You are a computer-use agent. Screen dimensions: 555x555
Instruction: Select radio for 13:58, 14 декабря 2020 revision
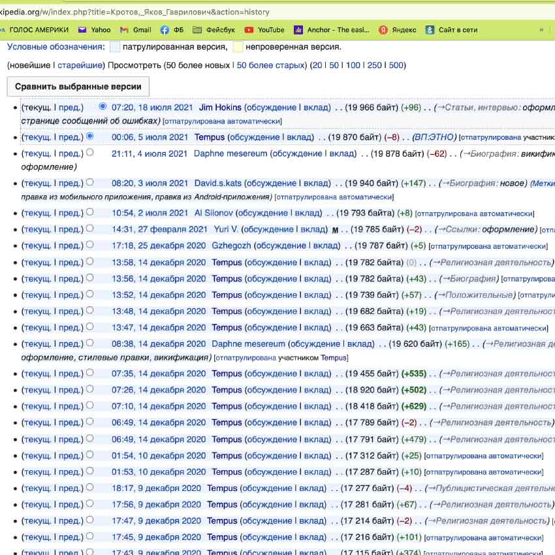pyautogui.click(x=90, y=261)
